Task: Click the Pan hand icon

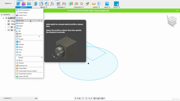Action: pos(83,98)
